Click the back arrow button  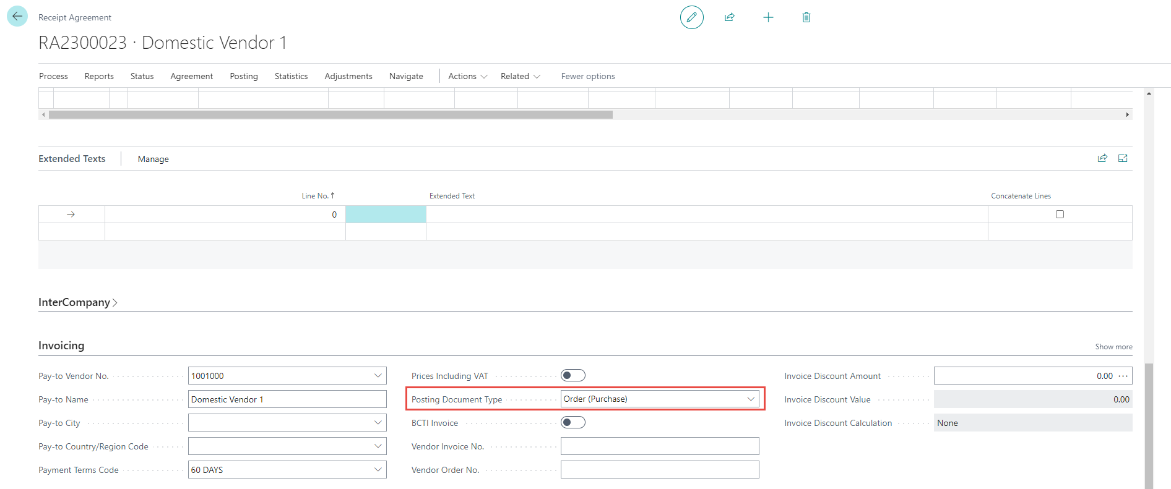[x=17, y=17]
